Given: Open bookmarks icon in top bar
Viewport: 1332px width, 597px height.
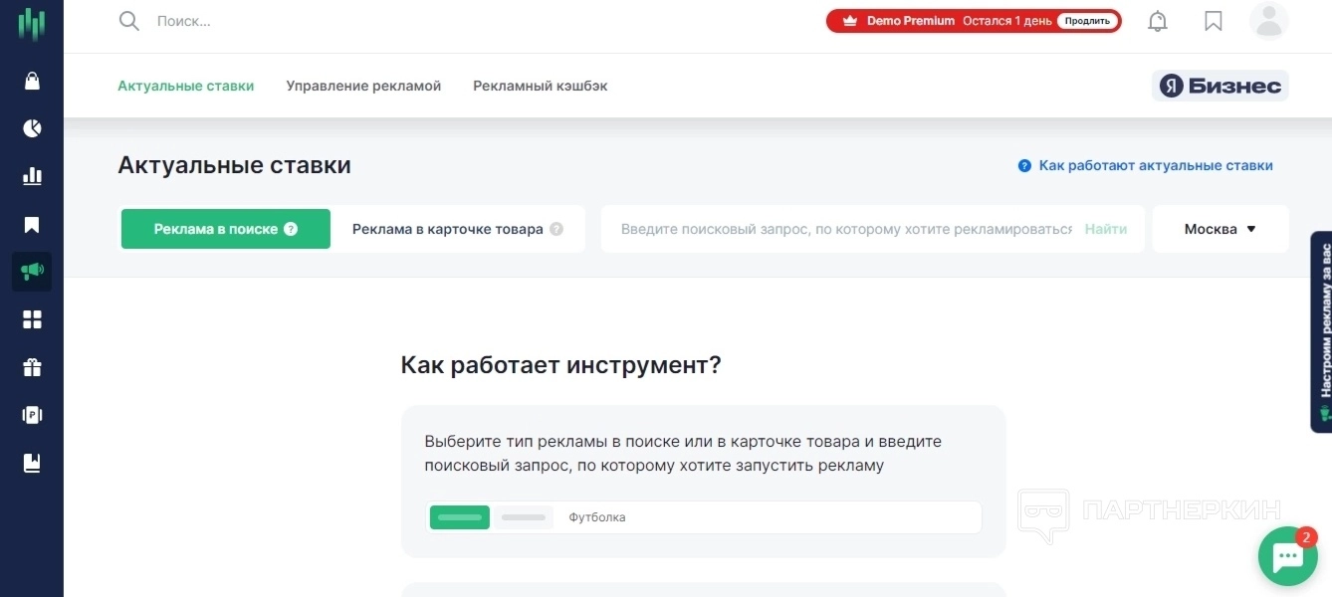Looking at the screenshot, I should coord(1214,21).
